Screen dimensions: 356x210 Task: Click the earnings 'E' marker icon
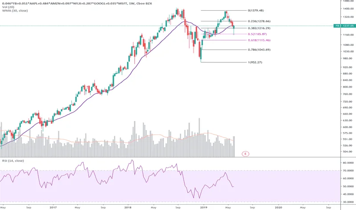[244, 153]
